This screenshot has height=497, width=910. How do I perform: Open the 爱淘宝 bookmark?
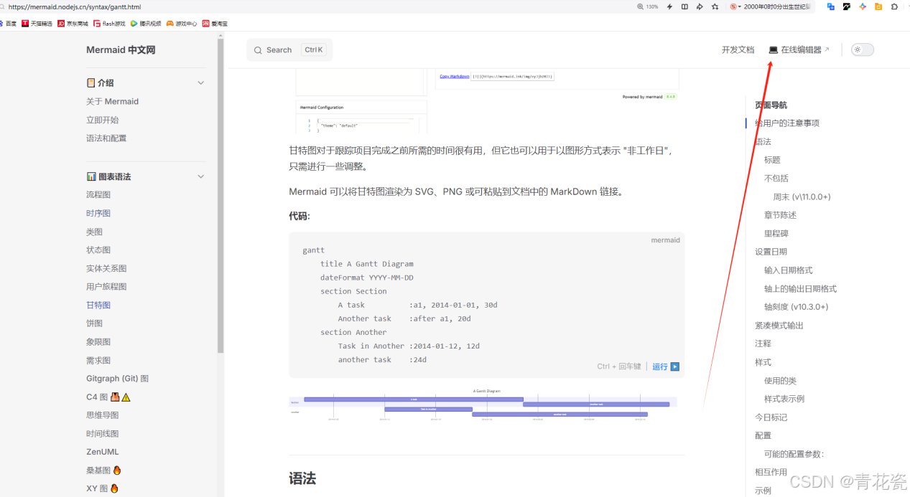coord(215,24)
